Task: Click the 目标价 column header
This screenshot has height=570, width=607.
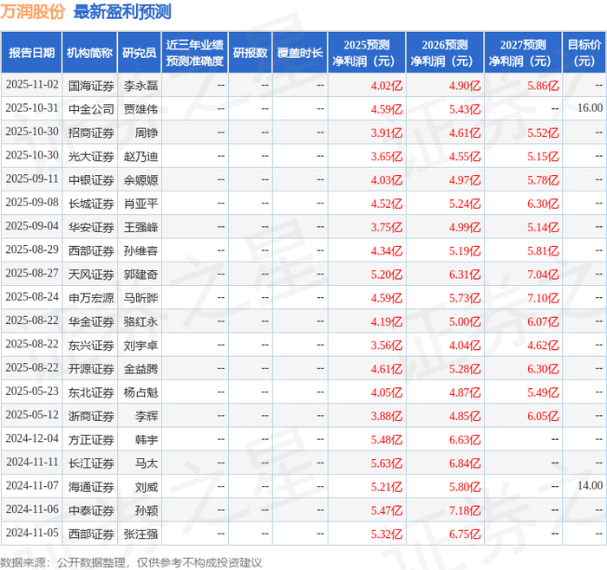Action: point(584,53)
